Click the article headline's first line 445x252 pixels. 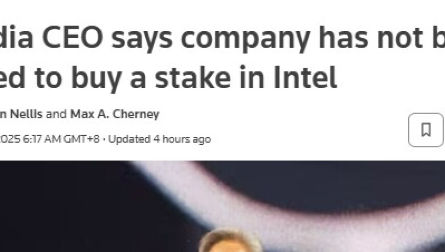222,38
